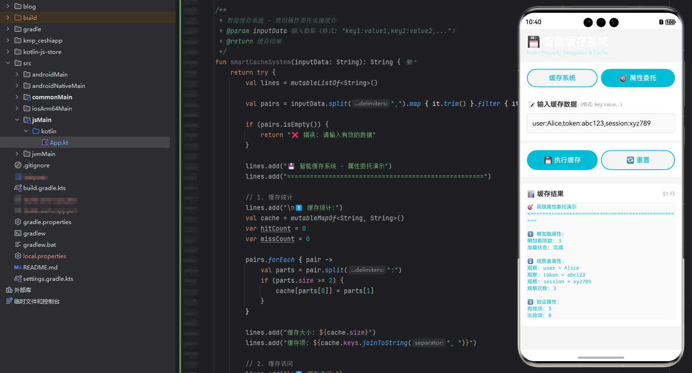Click the orange build folder icon
The width and height of the screenshot is (692, 373).
[x=18, y=18]
